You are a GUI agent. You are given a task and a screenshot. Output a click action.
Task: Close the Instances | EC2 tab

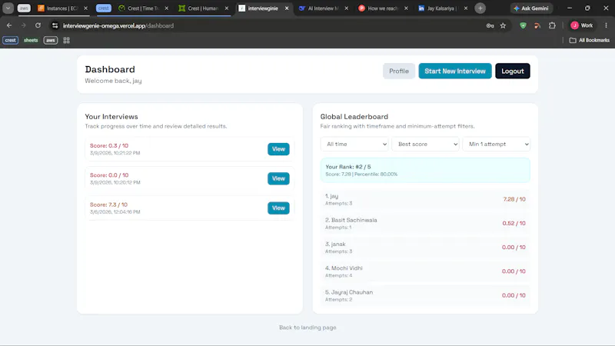coord(85,8)
